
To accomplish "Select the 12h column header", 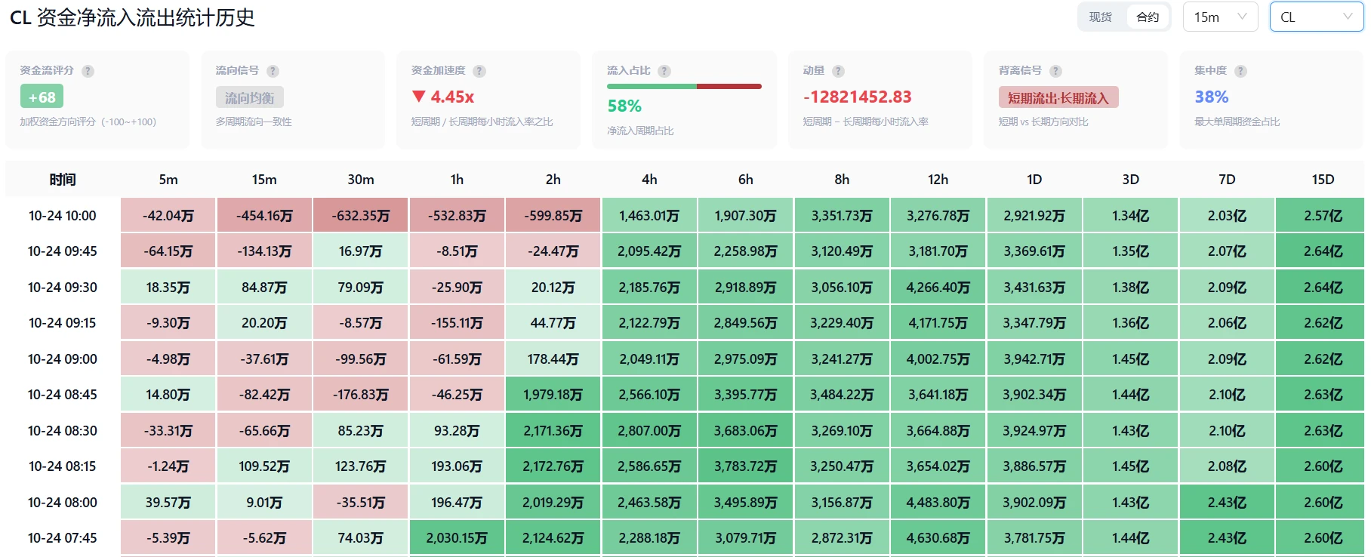I will point(938,180).
